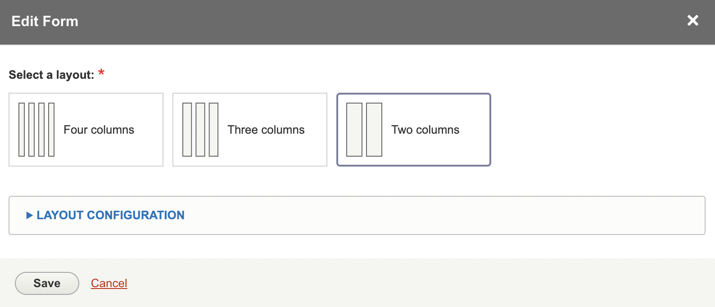The image size is (715, 307).
Task: Save the form layout
Action: click(47, 283)
